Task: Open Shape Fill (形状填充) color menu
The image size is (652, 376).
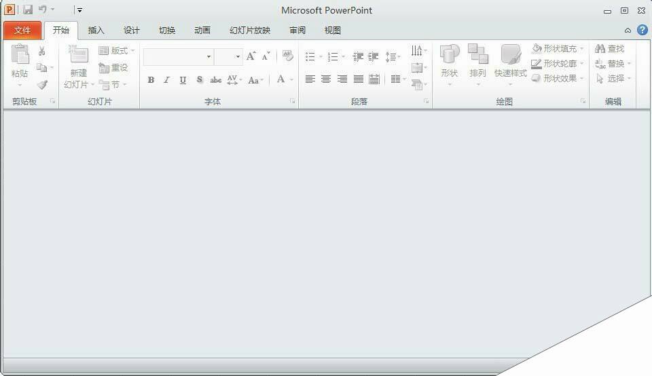Action: [558, 49]
